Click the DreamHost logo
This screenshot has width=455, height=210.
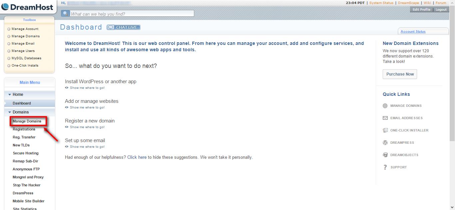point(27,7)
